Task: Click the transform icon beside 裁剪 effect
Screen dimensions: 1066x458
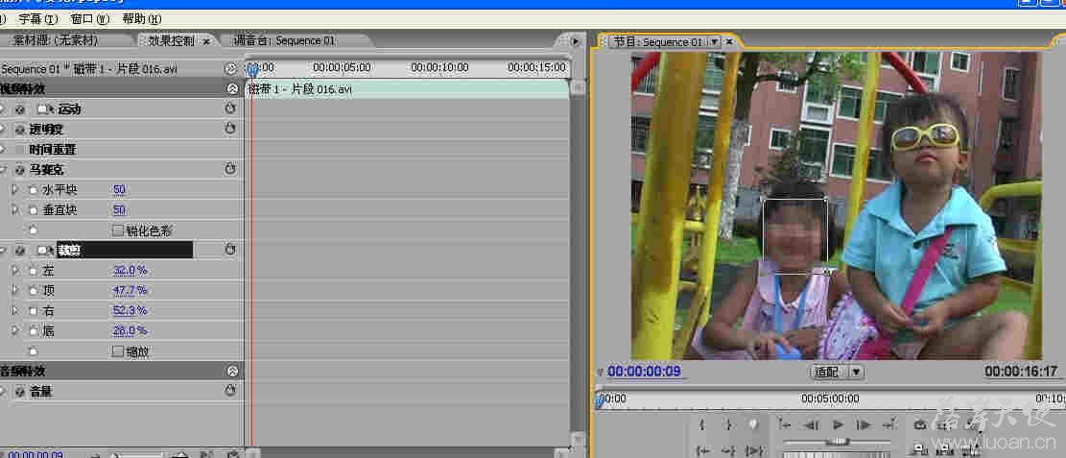Action: [x=45, y=251]
